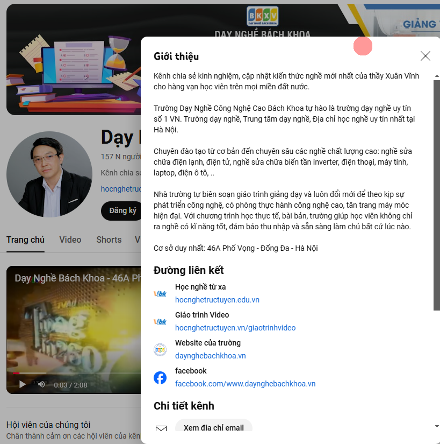Viewport: 440px width, 444px height.
Task: Click the channel profile avatar
Action: coord(49,174)
